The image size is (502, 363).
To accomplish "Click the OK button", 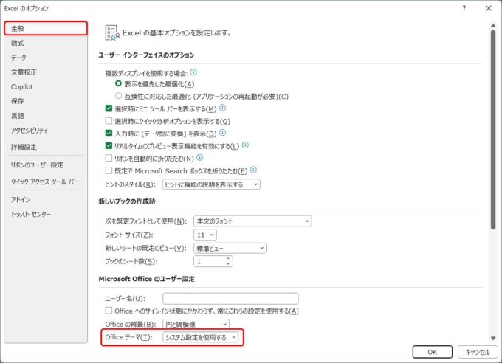I will 433,351.
